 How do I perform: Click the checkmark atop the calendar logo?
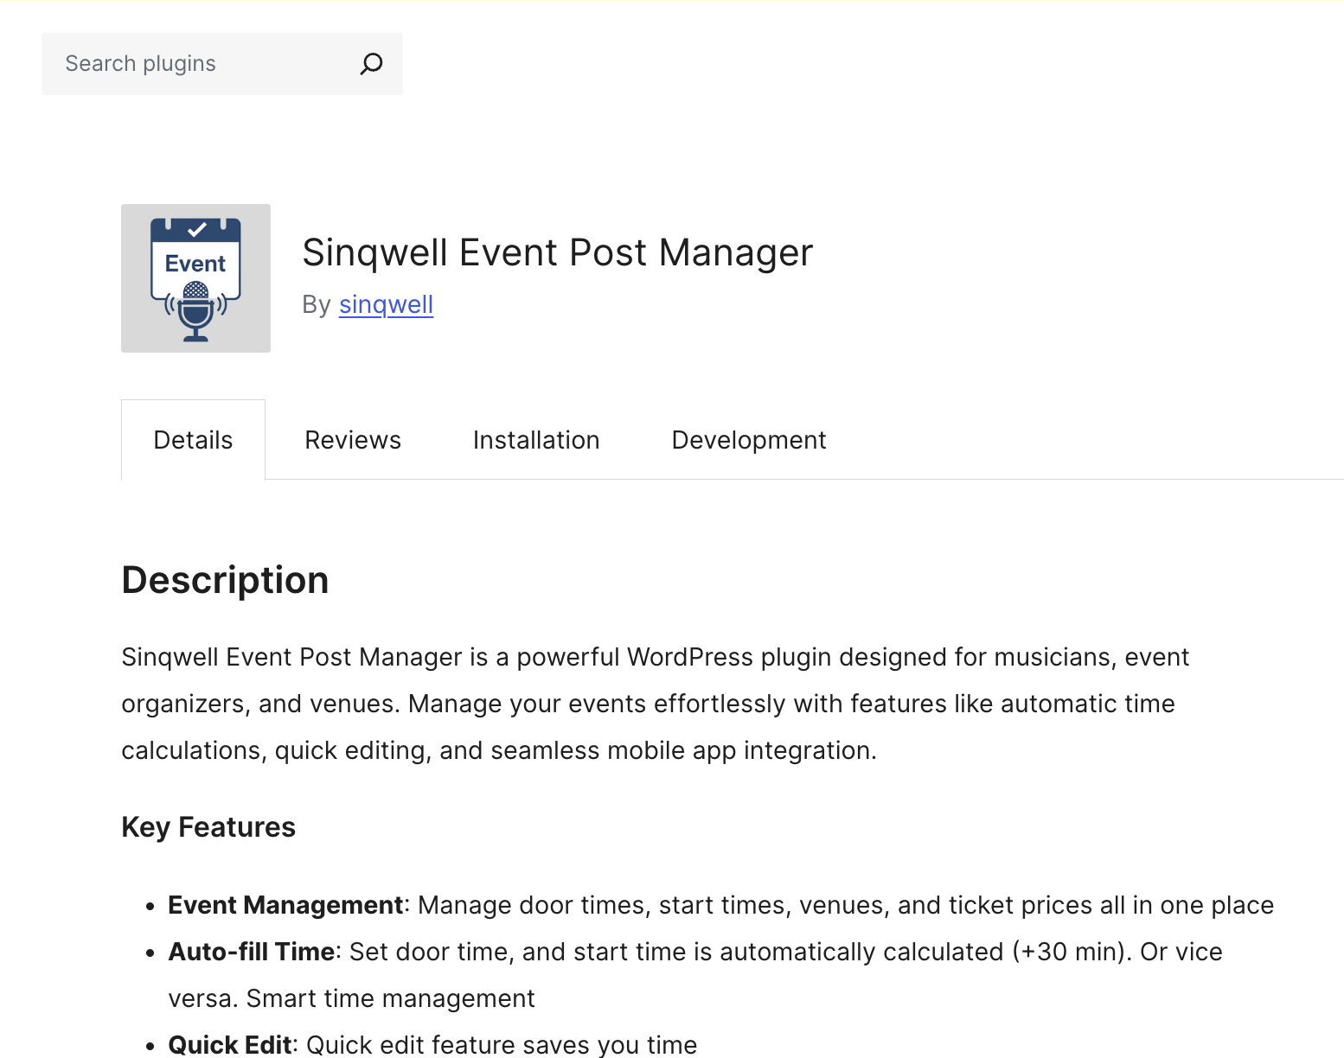(196, 229)
